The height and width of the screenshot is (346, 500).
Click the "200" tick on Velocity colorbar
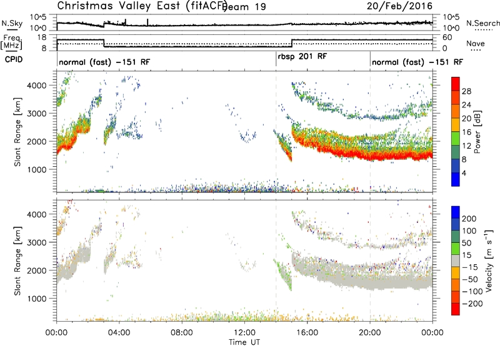(469, 219)
